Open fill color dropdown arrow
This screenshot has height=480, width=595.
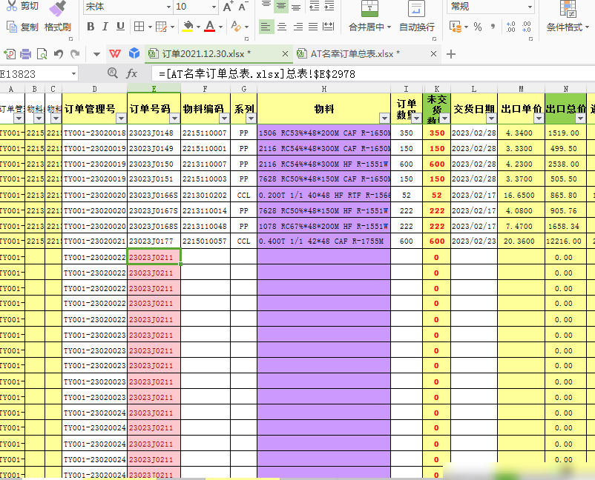[198, 27]
